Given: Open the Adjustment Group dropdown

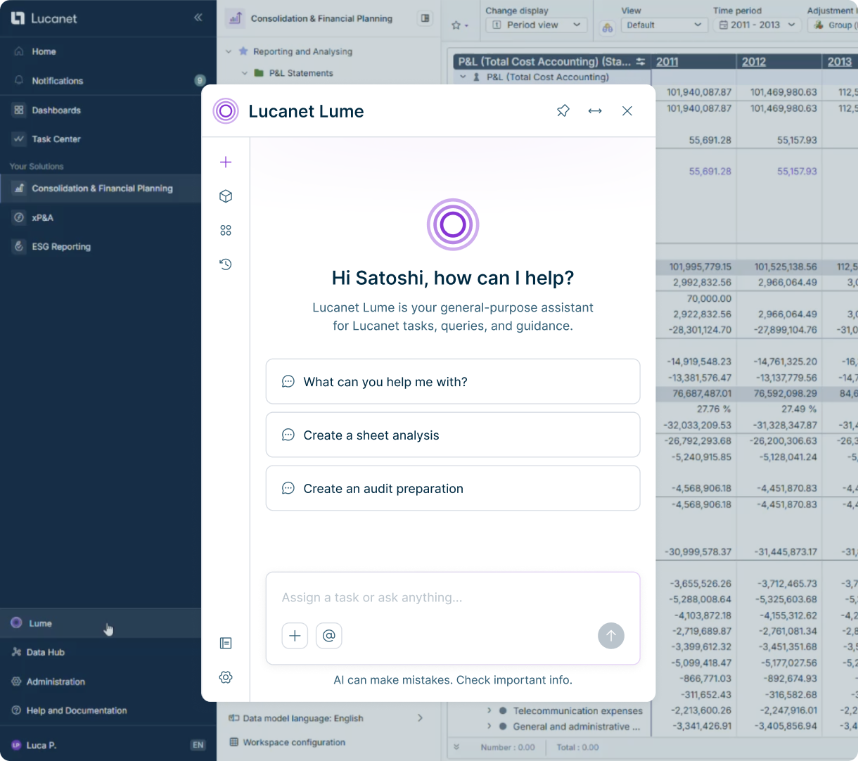Looking at the screenshot, I should [x=833, y=25].
